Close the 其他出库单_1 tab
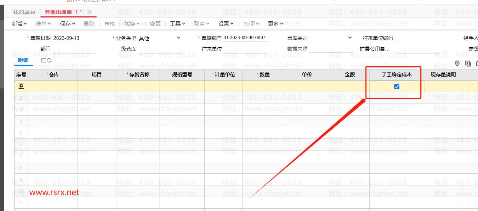The width and height of the screenshot is (478, 211). (x=90, y=12)
